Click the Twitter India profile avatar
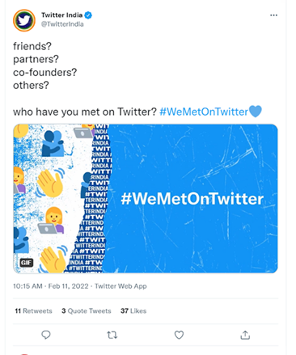The height and width of the screenshot is (355, 296). coord(24,20)
